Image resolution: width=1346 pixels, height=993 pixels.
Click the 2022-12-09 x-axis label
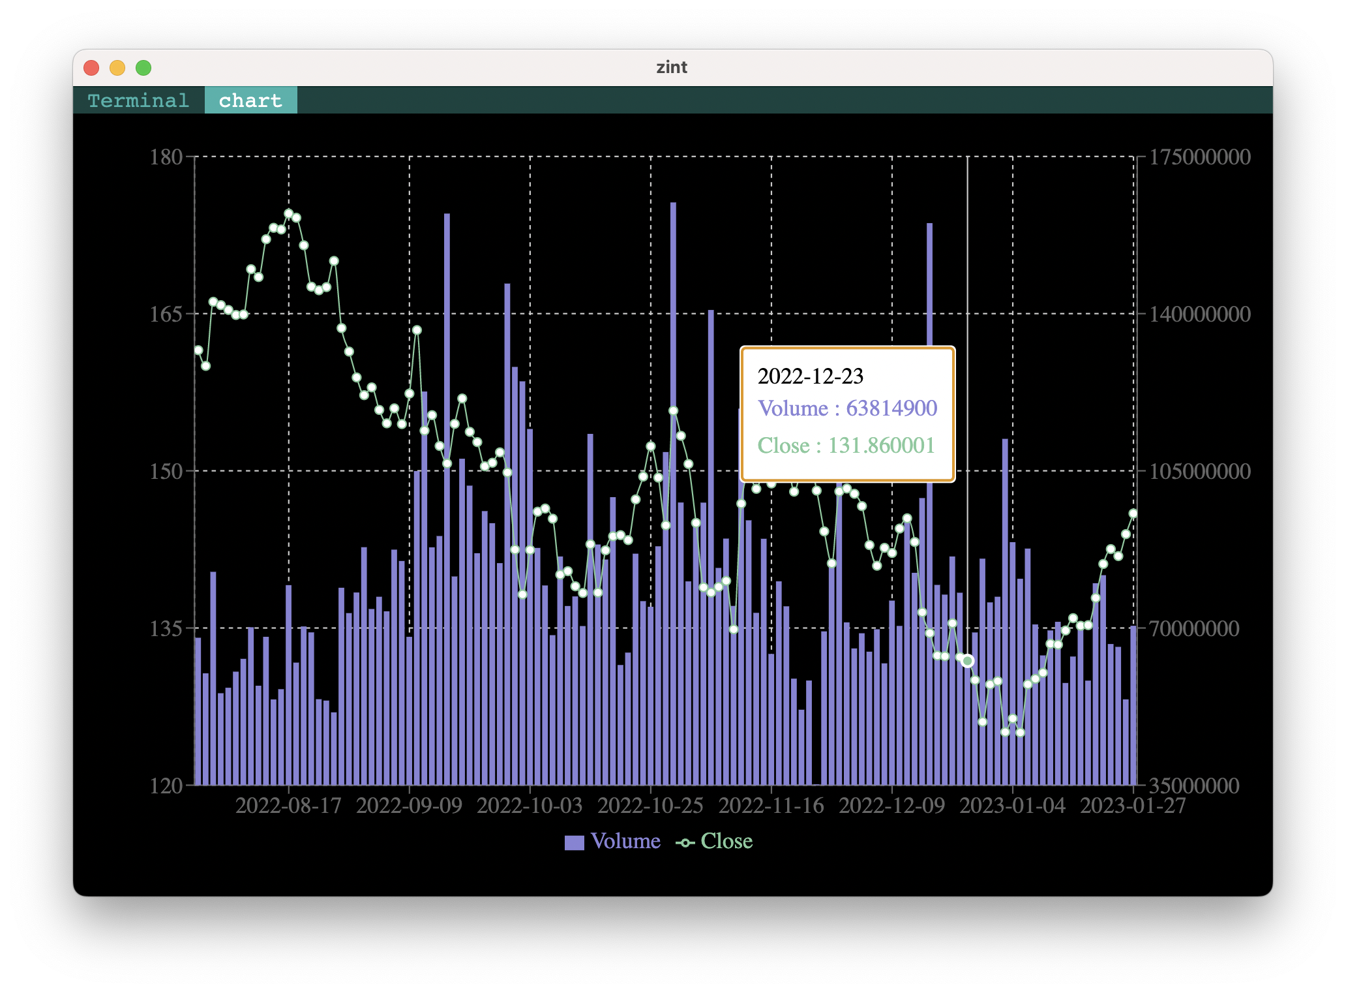pyautogui.click(x=891, y=806)
